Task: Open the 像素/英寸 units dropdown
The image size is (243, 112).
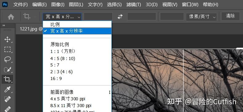Action: click(x=201, y=17)
